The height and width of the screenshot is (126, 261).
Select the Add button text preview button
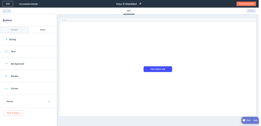tap(158, 69)
